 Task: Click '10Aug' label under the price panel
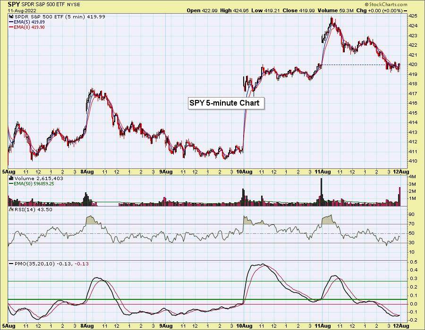(x=244, y=172)
